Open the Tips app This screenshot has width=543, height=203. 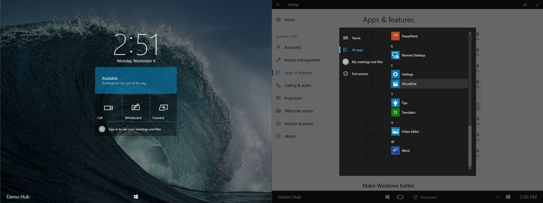pos(429,103)
